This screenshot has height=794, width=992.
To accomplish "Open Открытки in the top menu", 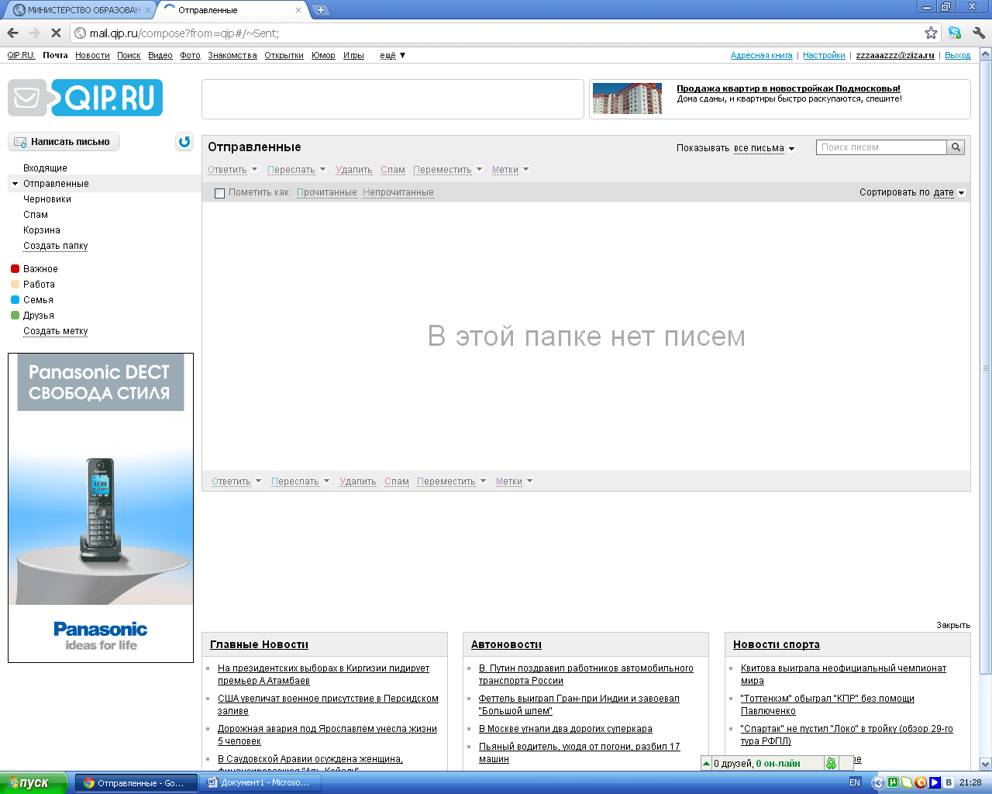I will pos(284,55).
